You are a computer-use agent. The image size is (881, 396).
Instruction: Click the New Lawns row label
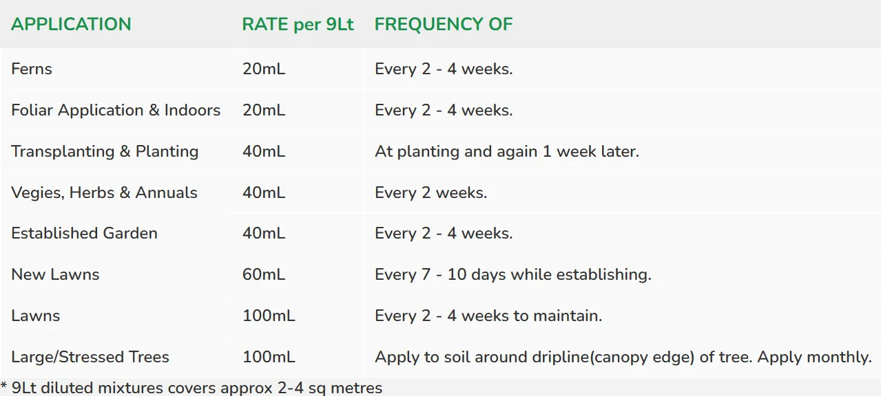click(55, 275)
